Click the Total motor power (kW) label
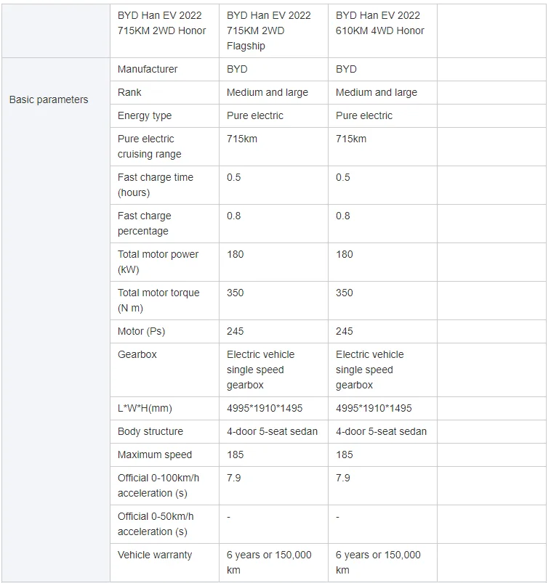This screenshot has height=583, width=551. [158, 261]
